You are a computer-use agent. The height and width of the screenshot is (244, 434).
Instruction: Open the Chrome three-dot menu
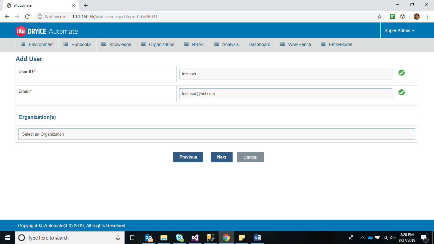click(427, 17)
